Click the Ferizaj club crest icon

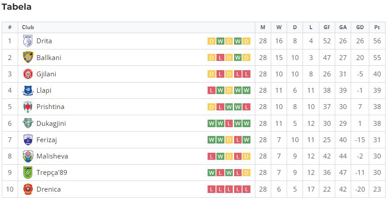click(x=28, y=140)
